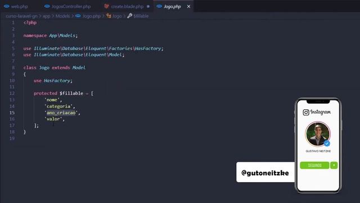The width and height of the screenshot is (360, 203).
Task: Open the Jogo class breadcrumb
Action: pyautogui.click(x=117, y=16)
